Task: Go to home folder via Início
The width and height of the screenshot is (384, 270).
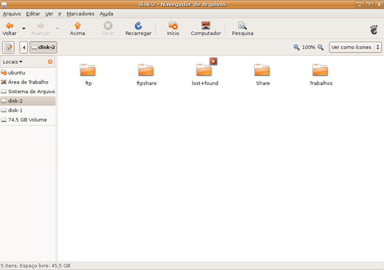Action: (x=173, y=29)
